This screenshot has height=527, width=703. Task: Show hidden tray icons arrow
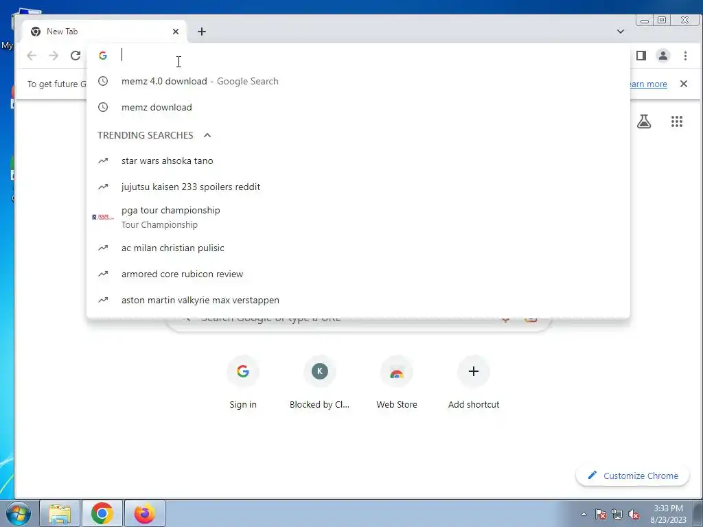coord(584,514)
